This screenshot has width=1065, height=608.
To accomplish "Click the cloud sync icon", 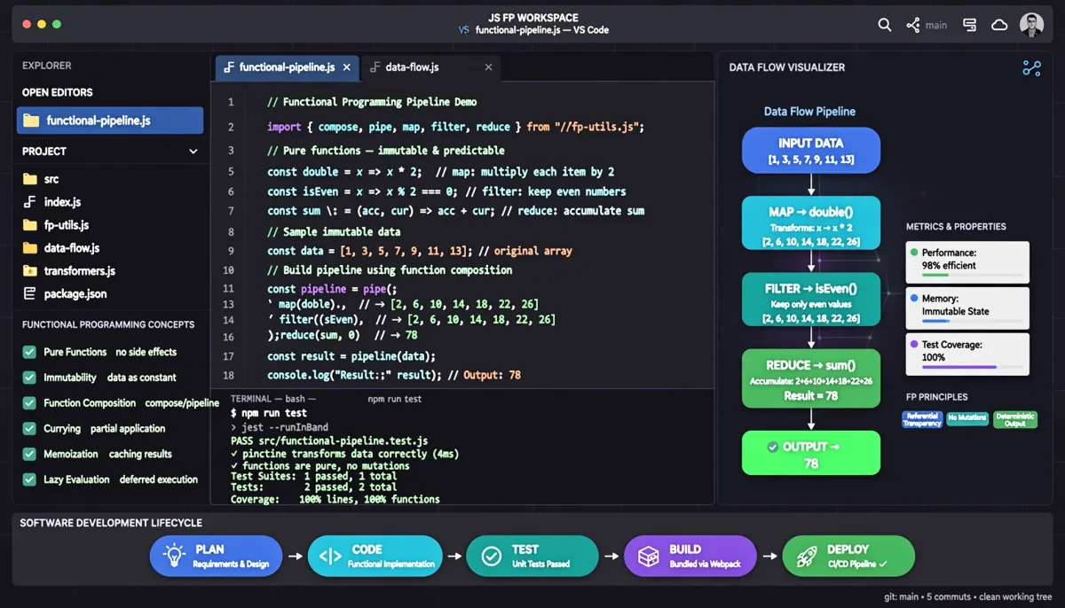I will [999, 25].
